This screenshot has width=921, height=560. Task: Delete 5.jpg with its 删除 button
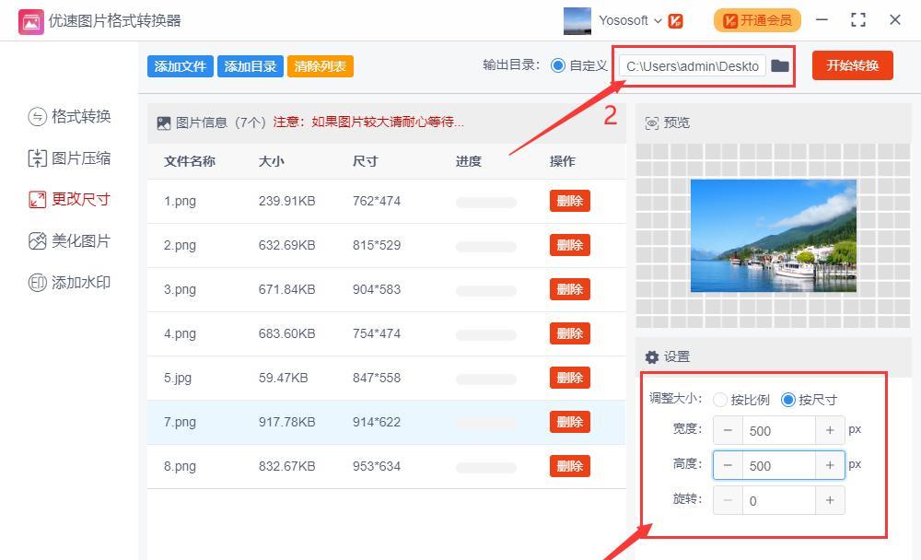click(570, 378)
